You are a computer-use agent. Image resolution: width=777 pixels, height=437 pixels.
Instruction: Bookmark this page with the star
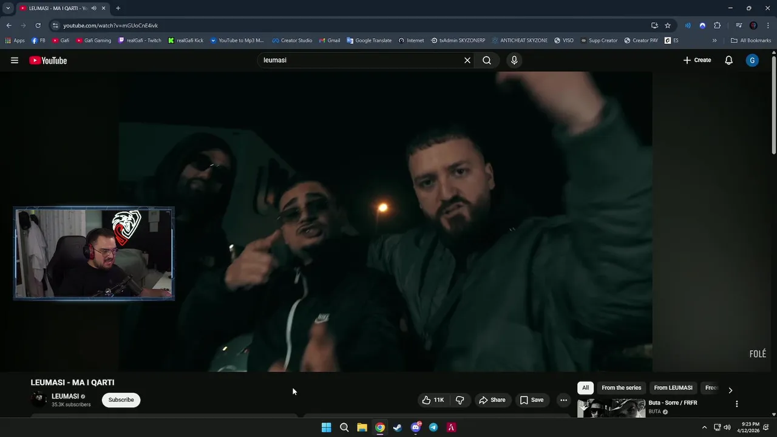click(x=668, y=25)
